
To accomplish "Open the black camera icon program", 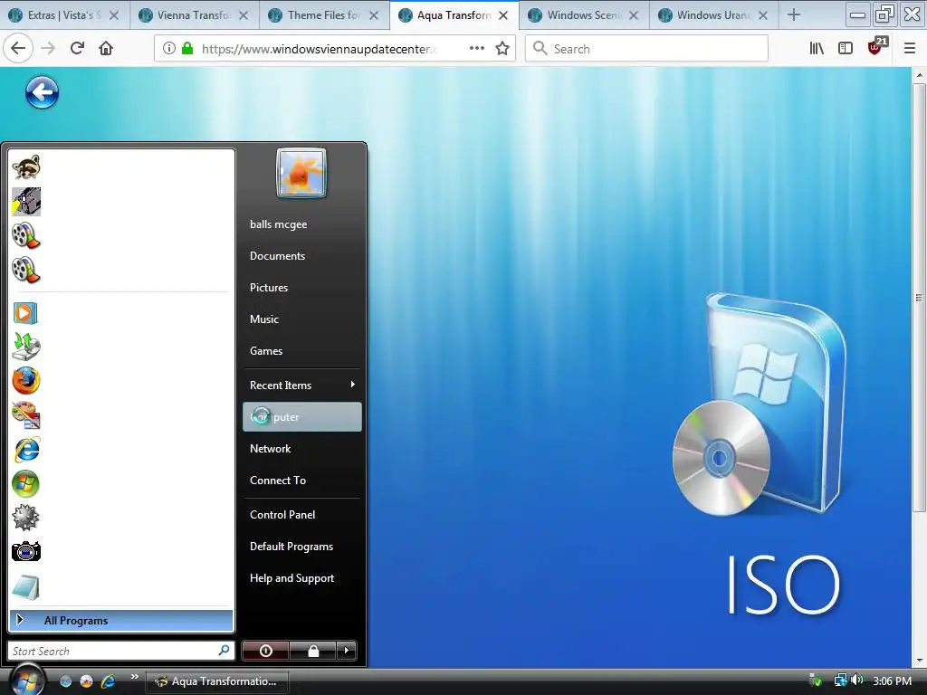I will [26, 551].
